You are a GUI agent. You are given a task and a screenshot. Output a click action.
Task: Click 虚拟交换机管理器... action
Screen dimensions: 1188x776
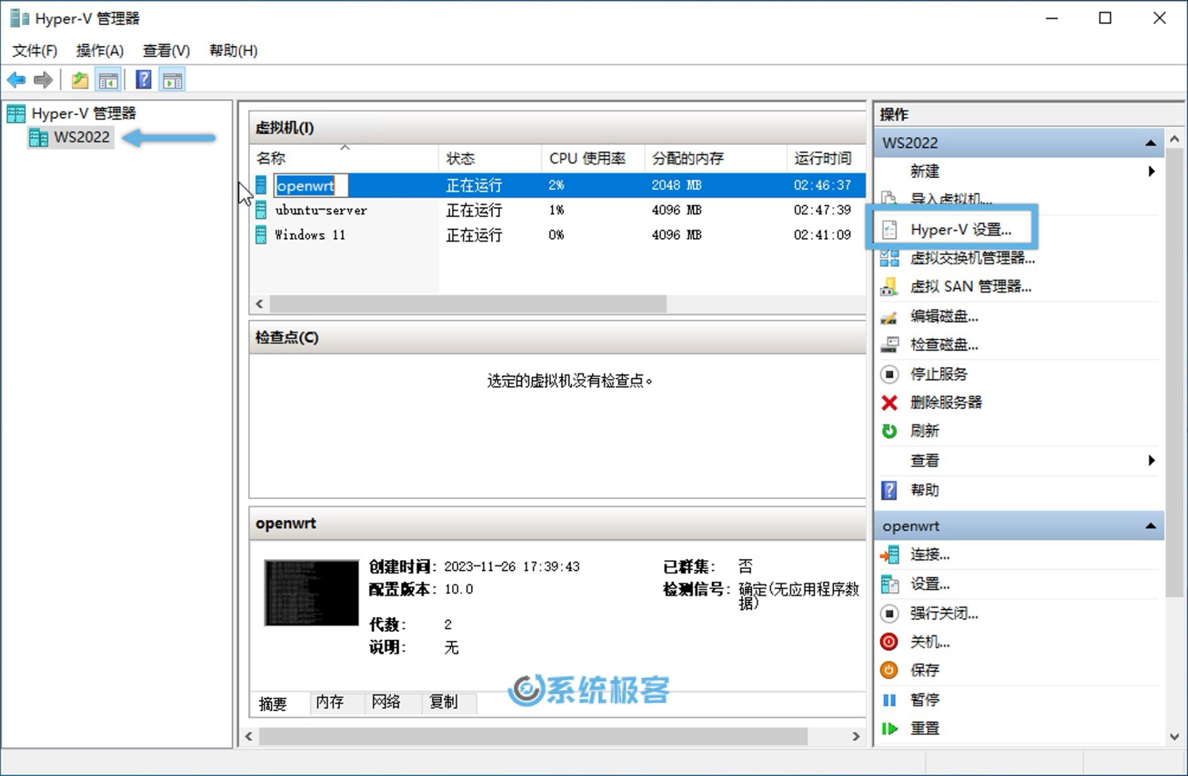[973, 258]
